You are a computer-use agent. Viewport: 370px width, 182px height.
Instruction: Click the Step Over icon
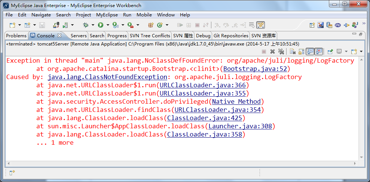click(226, 25)
